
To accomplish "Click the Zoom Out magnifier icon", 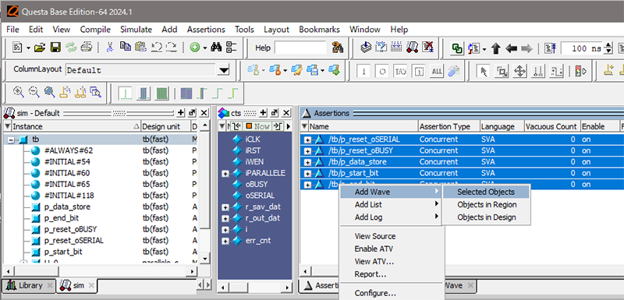I will pyautogui.click(x=34, y=93).
